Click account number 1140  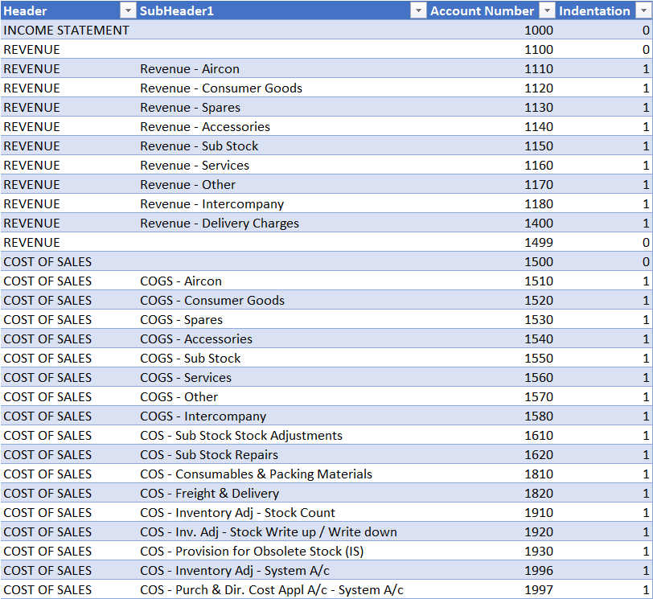(x=539, y=127)
